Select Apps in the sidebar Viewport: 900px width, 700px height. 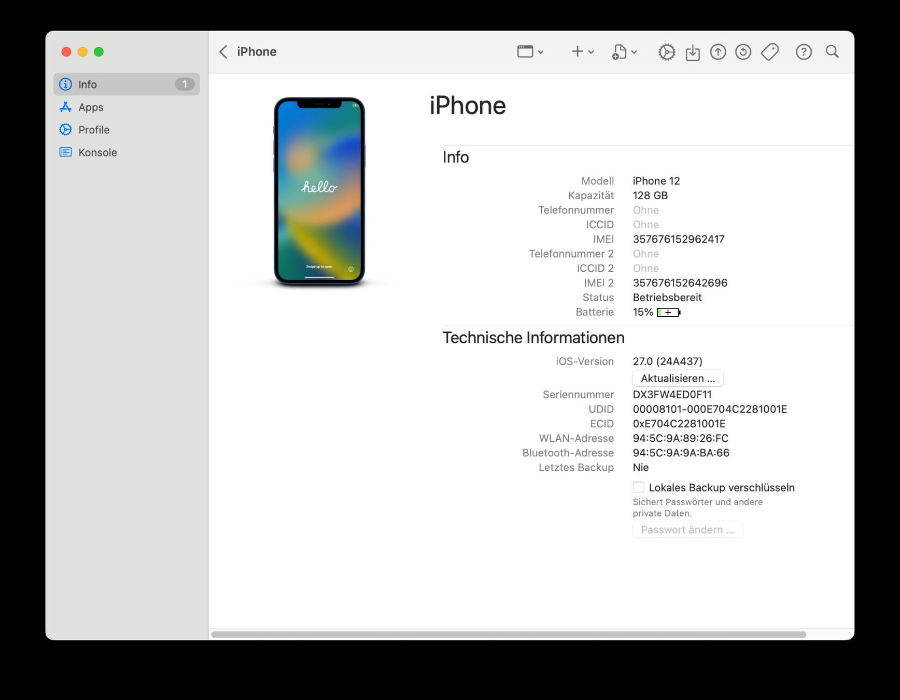click(x=126, y=107)
